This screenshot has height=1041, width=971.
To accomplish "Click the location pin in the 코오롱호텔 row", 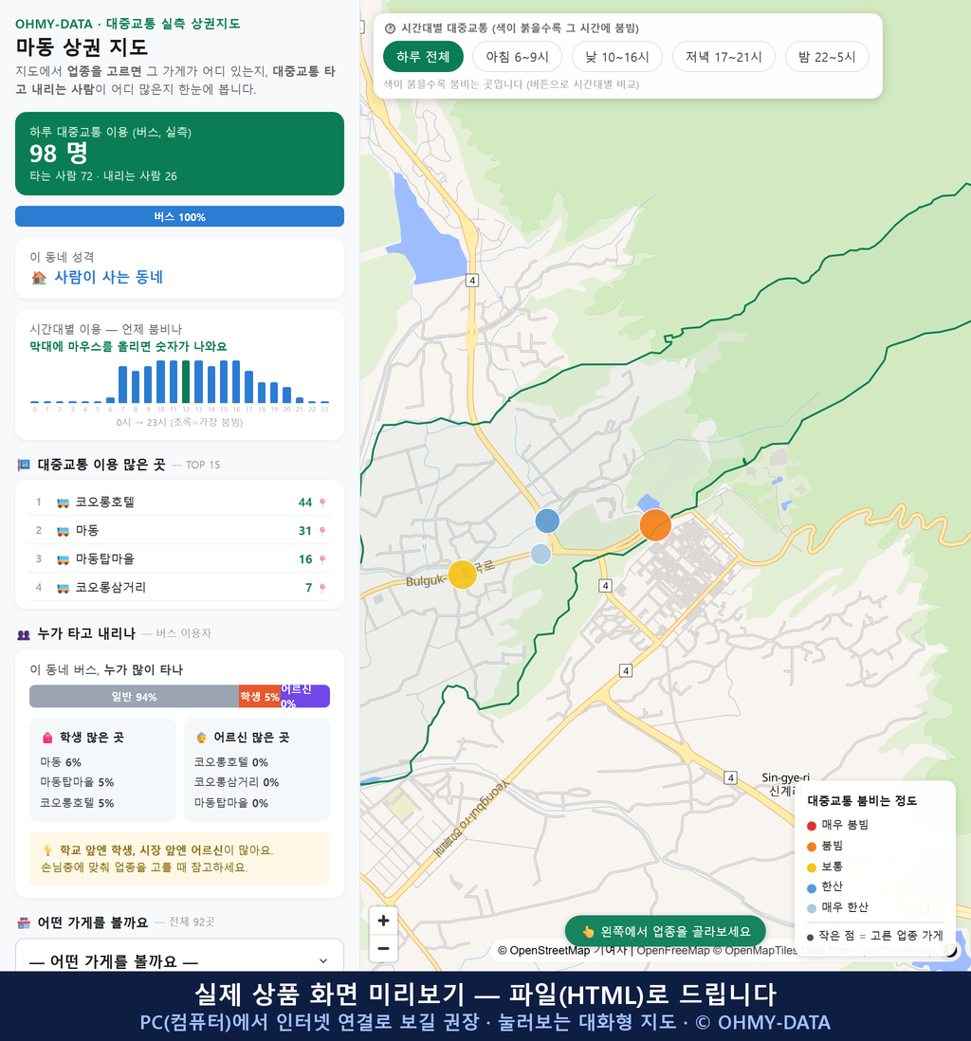I will click(x=322, y=502).
